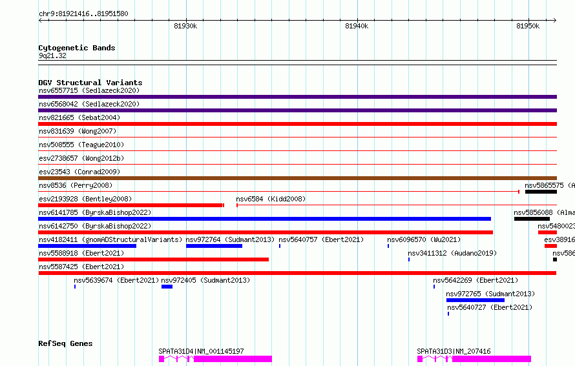
Task: Click the nsv5865575 label
Action: [x=544, y=185]
